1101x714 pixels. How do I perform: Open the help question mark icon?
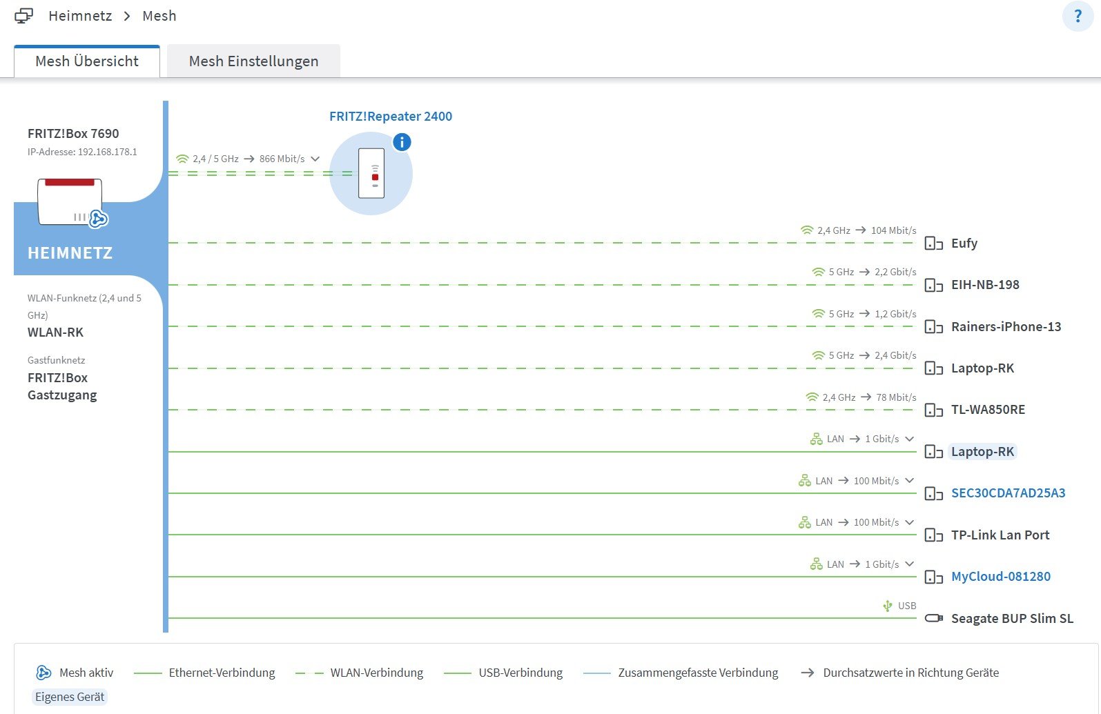coord(1078,16)
